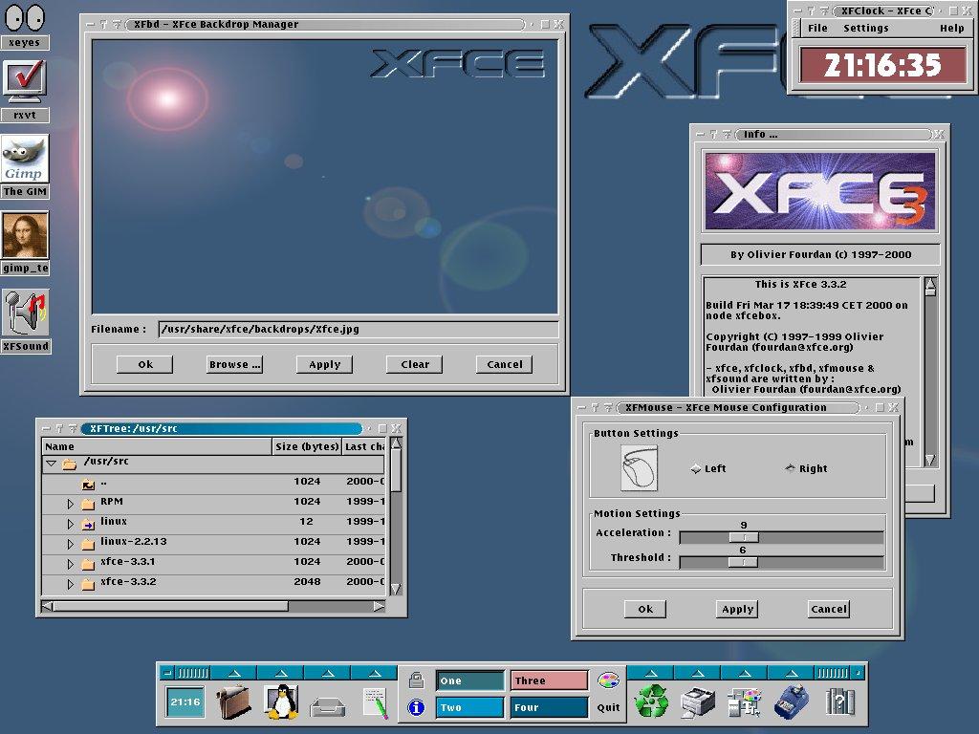Click the Name column header in XFTree

pyautogui.click(x=156, y=446)
